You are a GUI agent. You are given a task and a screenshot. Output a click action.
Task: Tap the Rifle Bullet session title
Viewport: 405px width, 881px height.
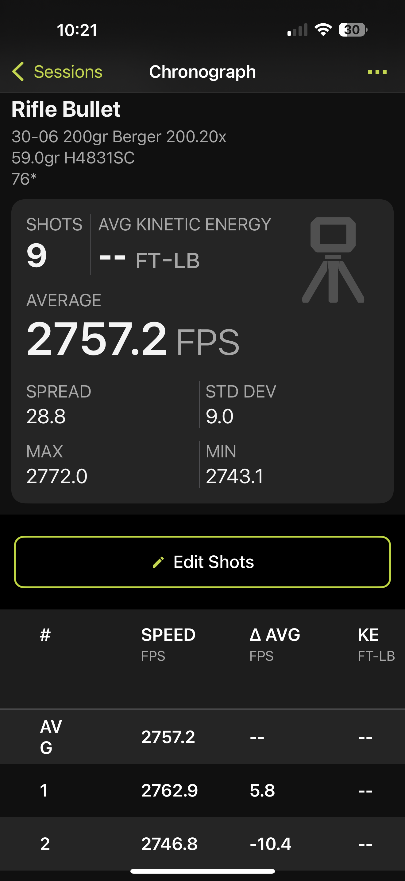66,109
